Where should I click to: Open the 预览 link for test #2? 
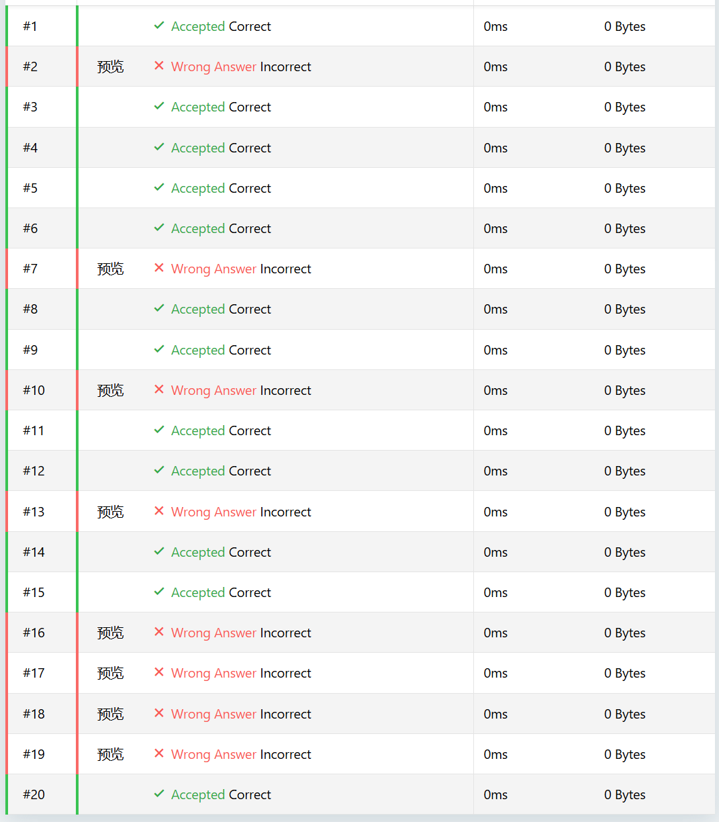[x=110, y=66]
